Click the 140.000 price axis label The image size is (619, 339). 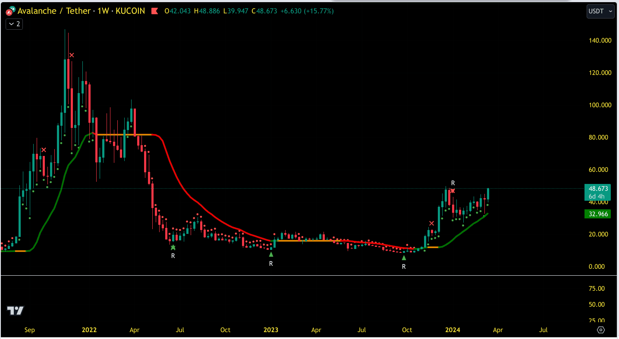click(600, 40)
